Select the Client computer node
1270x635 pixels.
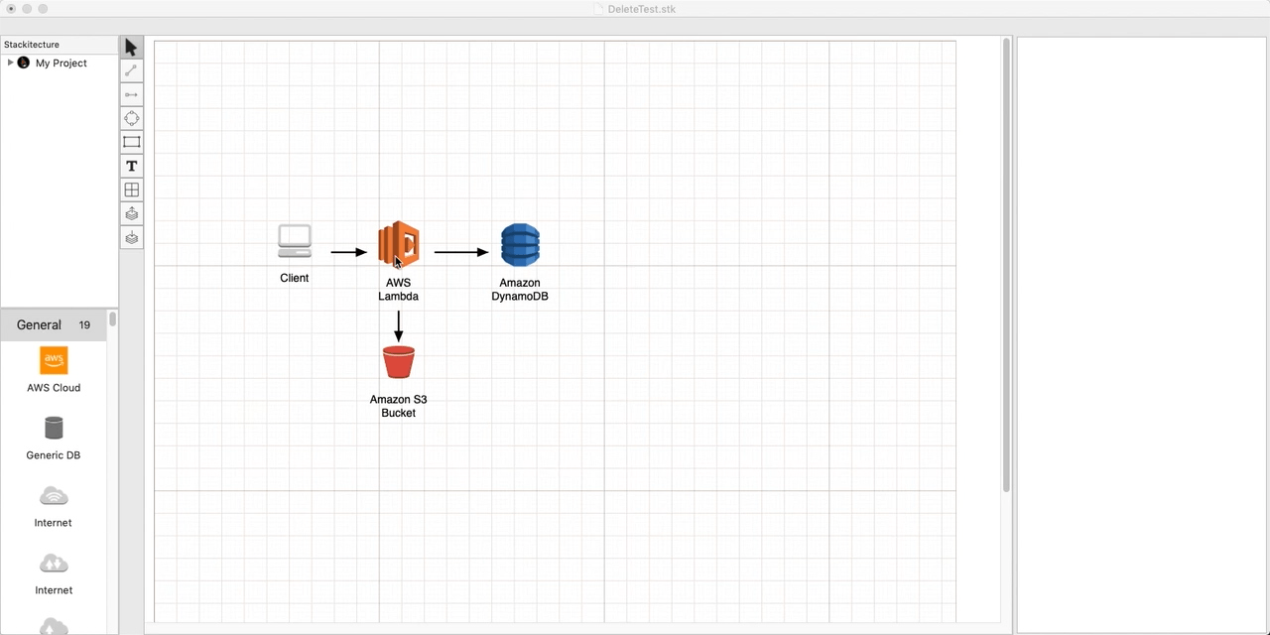pos(295,242)
